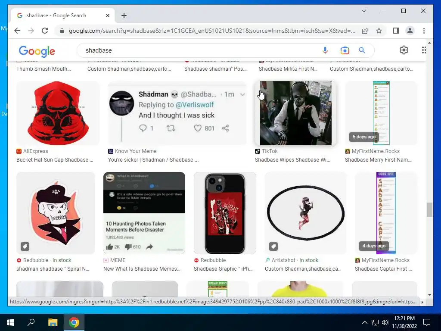Click the Chrome forward arrow
Screen dimensions: 441x331
coord(31,31)
